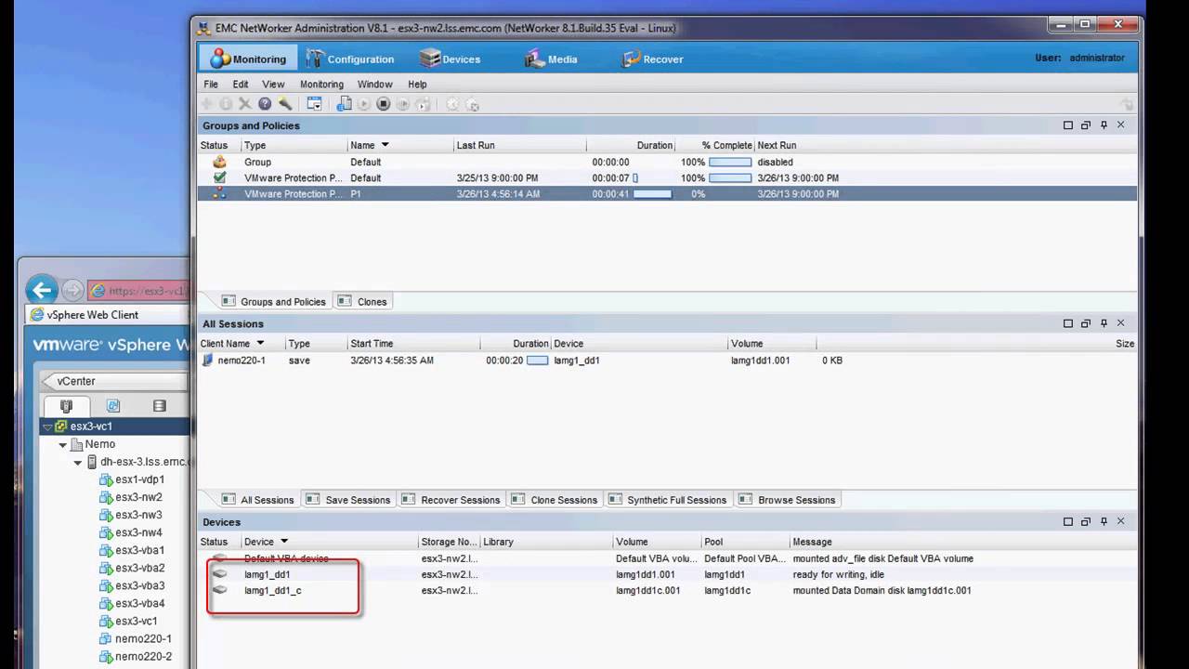Click the delete X toolbar icon

245,104
